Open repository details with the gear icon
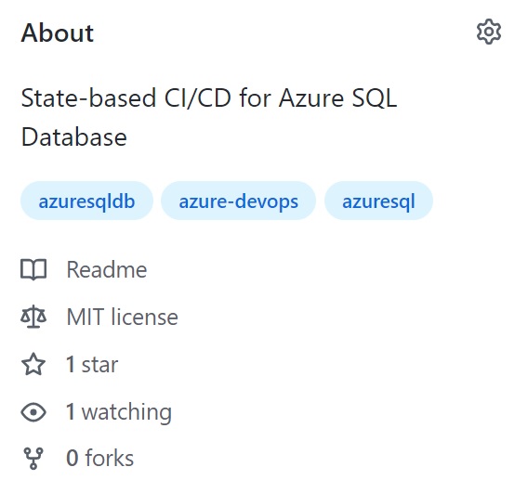 [x=489, y=32]
